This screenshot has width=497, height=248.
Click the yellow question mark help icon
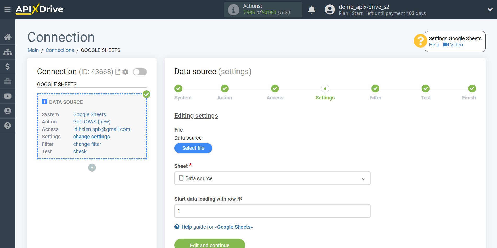(x=420, y=41)
